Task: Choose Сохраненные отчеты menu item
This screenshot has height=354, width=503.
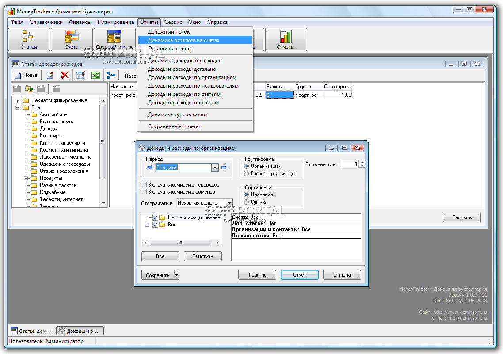Action: pos(195,126)
